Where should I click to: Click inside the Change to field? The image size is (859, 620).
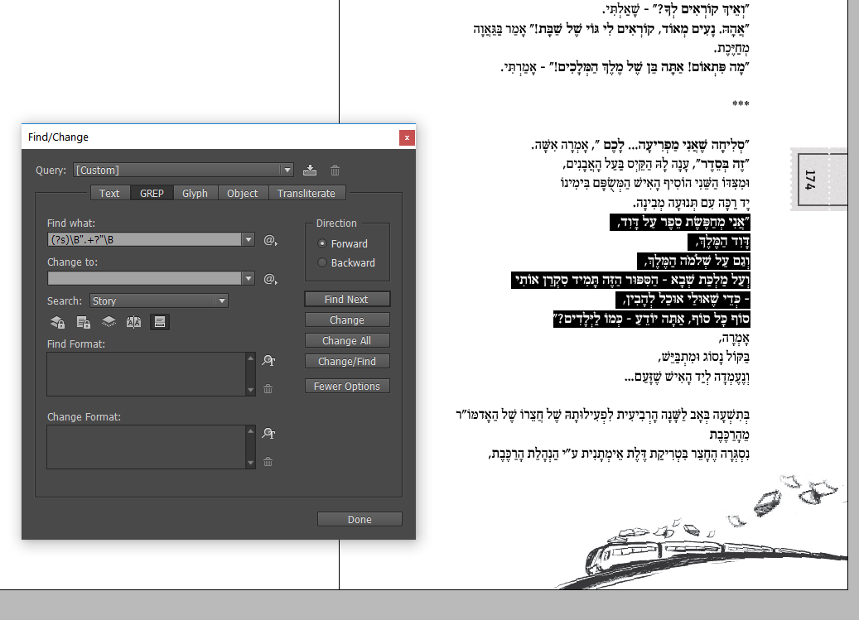point(145,278)
